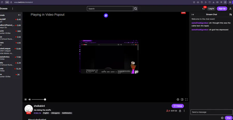This screenshot has width=233, height=120.
Task: Collapse the channels sidebar with arrow icon
Action: click(19, 15)
